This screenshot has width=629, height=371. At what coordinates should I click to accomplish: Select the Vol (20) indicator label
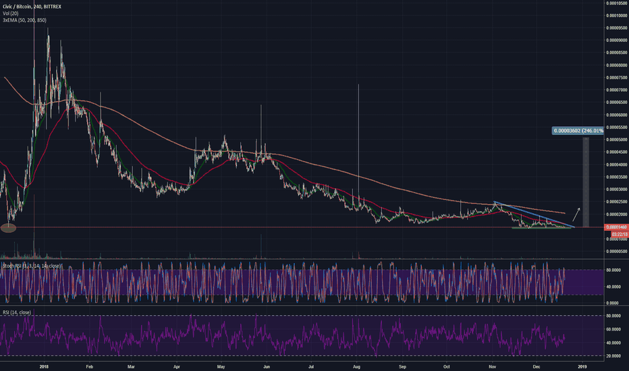10,13
